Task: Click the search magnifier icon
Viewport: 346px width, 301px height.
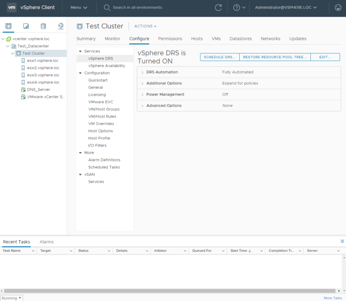Action: click(x=107, y=8)
